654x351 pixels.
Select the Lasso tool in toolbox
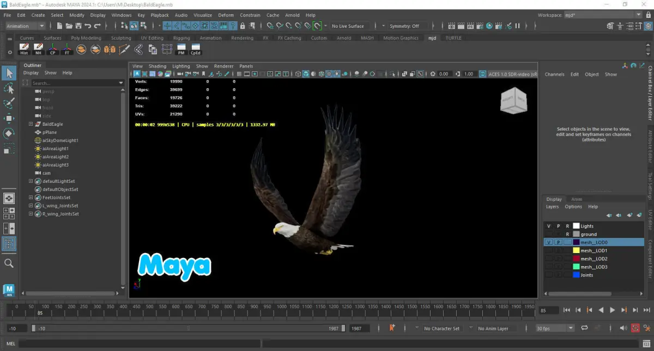coord(9,88)
